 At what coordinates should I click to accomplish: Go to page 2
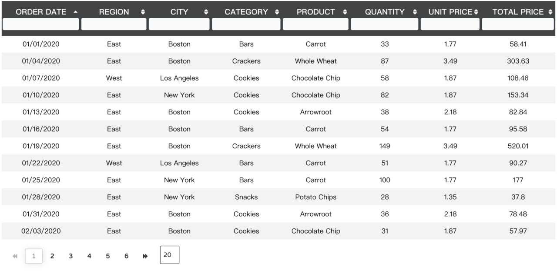tap(52, 256)
